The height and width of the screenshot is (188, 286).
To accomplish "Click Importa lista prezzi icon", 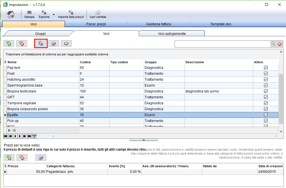I will pyautogui.click(x=71, y=15).
